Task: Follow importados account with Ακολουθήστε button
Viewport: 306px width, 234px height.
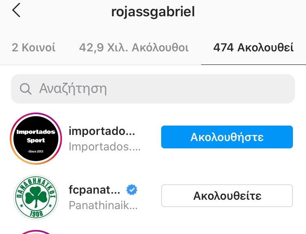Action: click(227, 137)
